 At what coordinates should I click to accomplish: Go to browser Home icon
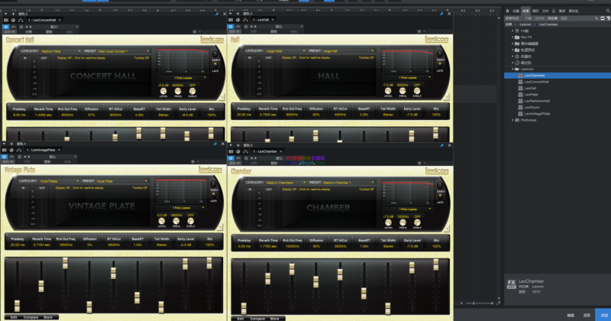[507, 11]
